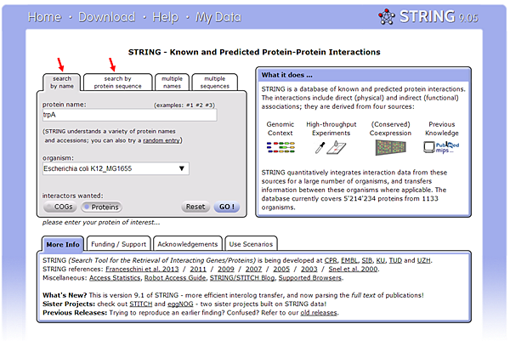This screenshot has height=341, width=510.
Task: Open the TUD link
Action: (395, 260)
